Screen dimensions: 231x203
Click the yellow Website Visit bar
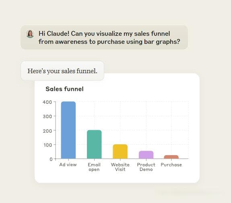[x=120, y=152]
